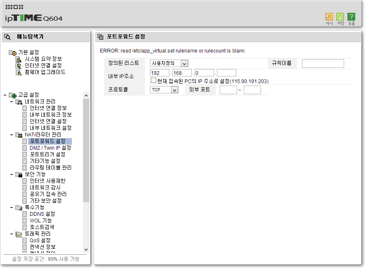Click the 특수기능 folder icon

[x=19, y=208]
